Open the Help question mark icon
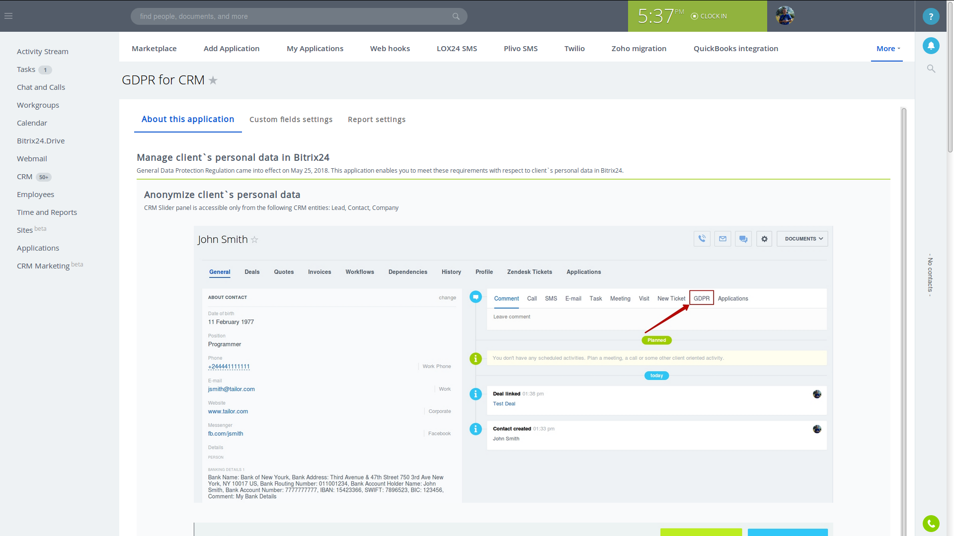Image resolution: width=954 pixels, height=536 pixels. (930, 16)
